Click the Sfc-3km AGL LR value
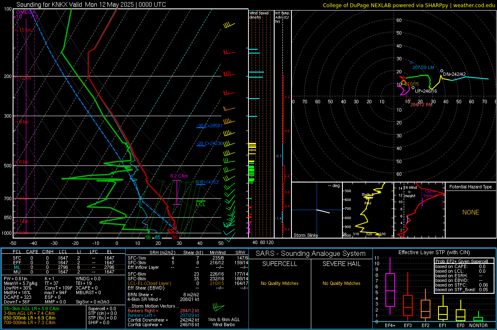The height and width of the screenshot is (330, 497). coord(32,309)
